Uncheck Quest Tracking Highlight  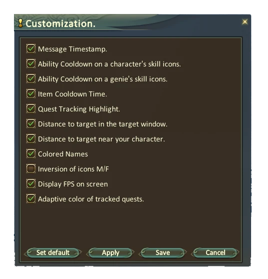pyautogui.click(x=31, y=108)
